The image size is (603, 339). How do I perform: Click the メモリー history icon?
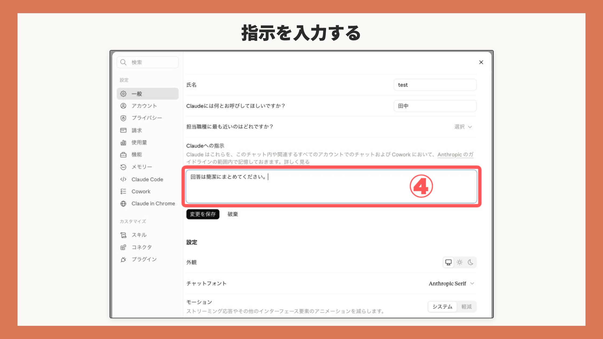click(x=123, y=167)
